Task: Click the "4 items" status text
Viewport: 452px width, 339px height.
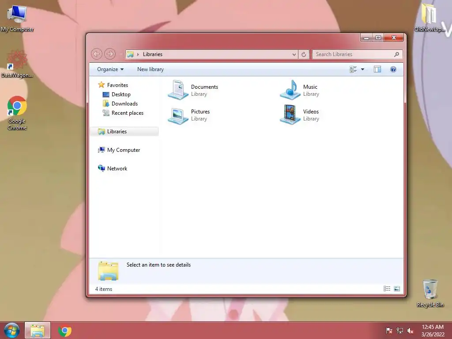Action: 104,289
